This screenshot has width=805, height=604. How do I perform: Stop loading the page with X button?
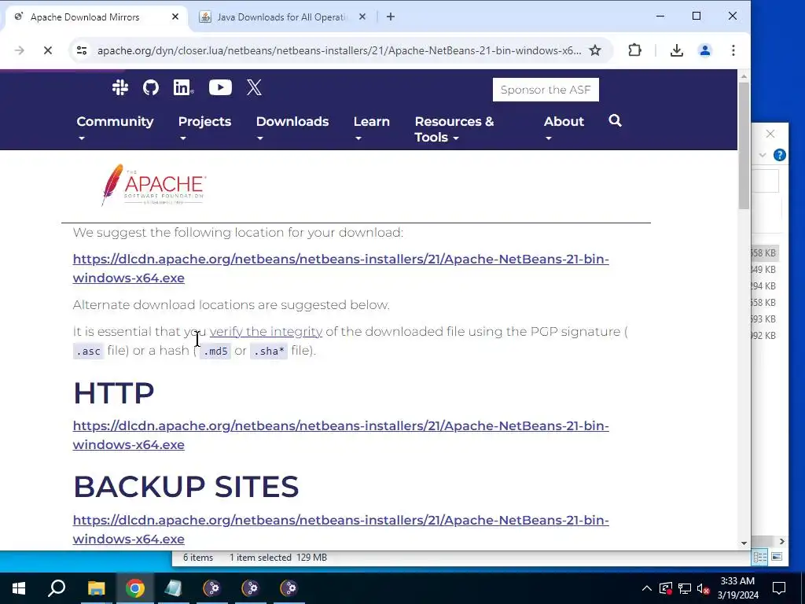pyautogui.click(x=48, y=50)
